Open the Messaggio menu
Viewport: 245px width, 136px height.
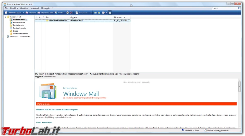[45, 8]
